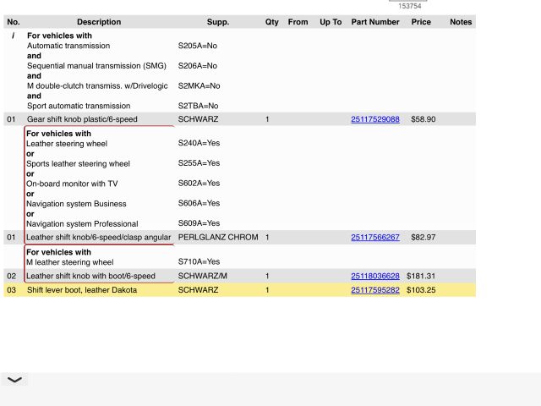
Task: Open part number 25117529088 link
Action: 374,120
